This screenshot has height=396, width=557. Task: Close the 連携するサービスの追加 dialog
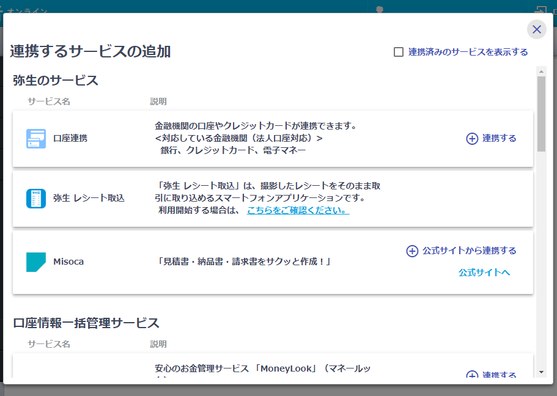536,29
